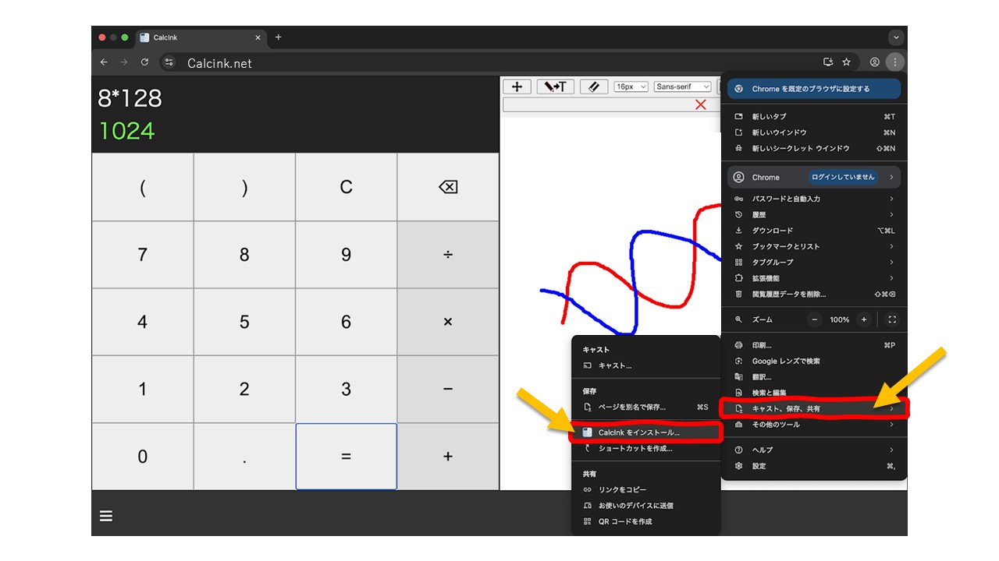Image resolution: width=999 pixels, height=561 pixels.
Task: Tap calculator digit 7
Action: (142, 255)
